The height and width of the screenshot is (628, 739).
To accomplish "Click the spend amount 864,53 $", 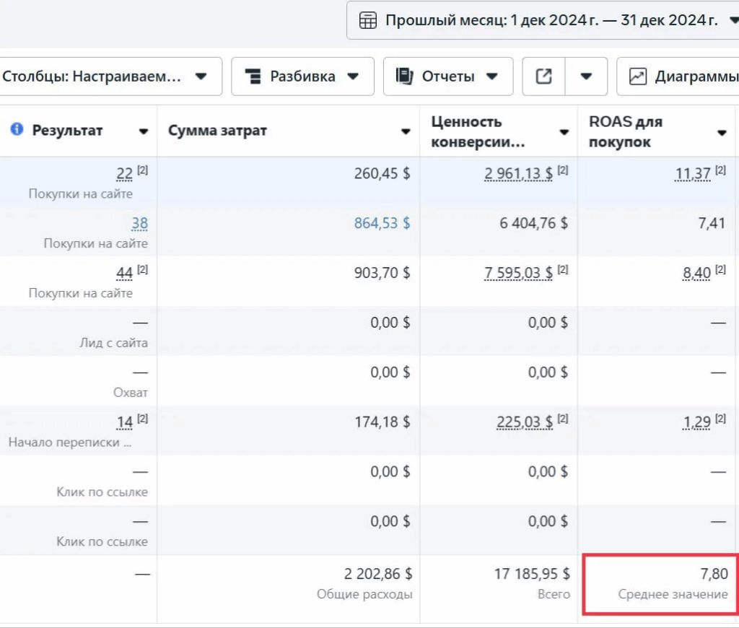I will 382,223.
